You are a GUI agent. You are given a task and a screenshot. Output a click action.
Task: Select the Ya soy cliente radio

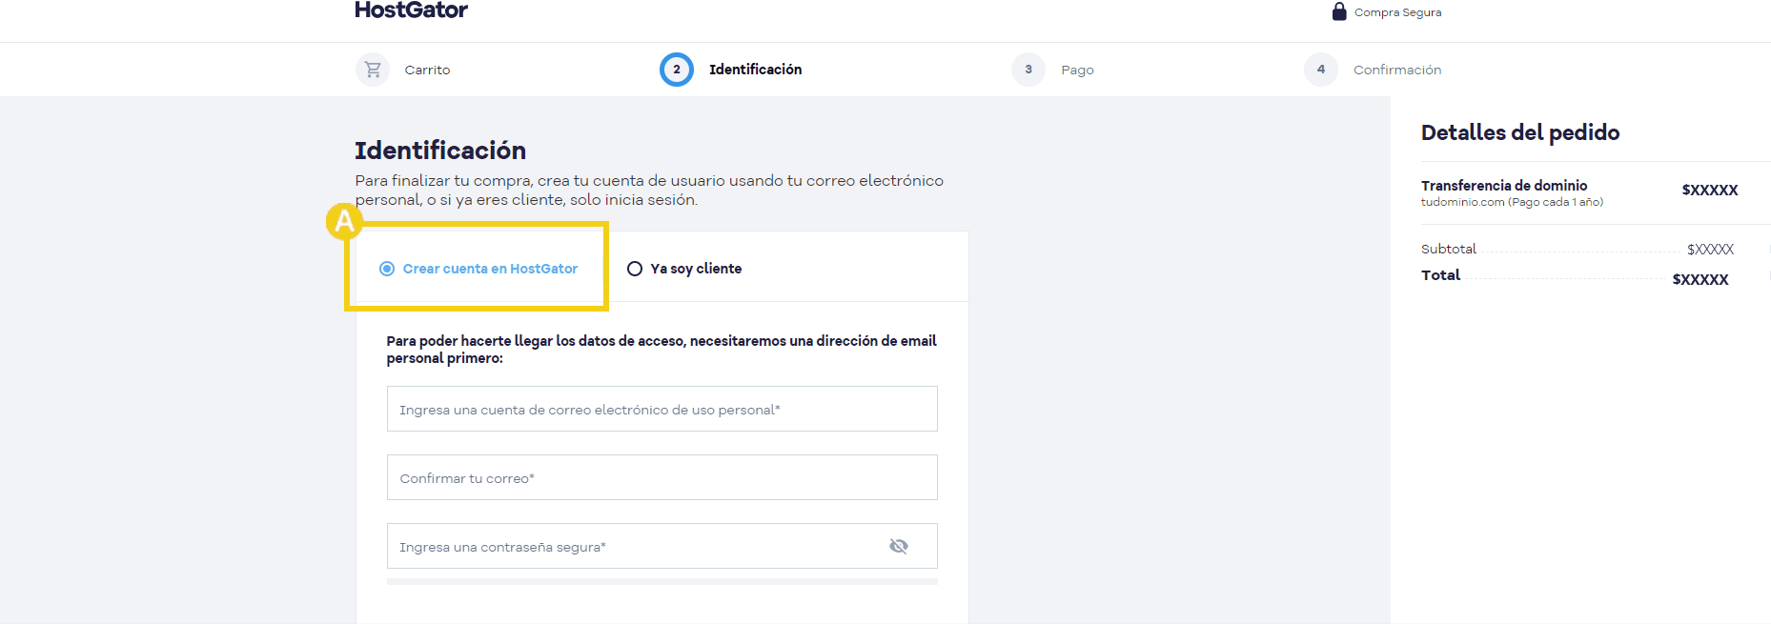[x=635, y=269]
